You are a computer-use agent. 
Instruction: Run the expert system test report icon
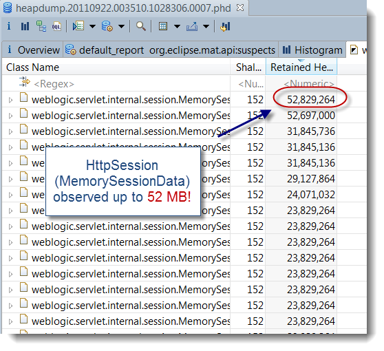click(x=78, y=26)
